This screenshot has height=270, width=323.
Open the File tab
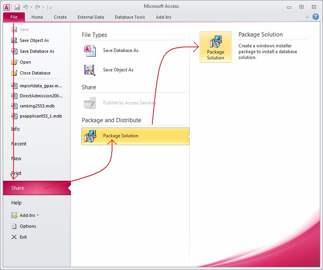tap(14, 17)
